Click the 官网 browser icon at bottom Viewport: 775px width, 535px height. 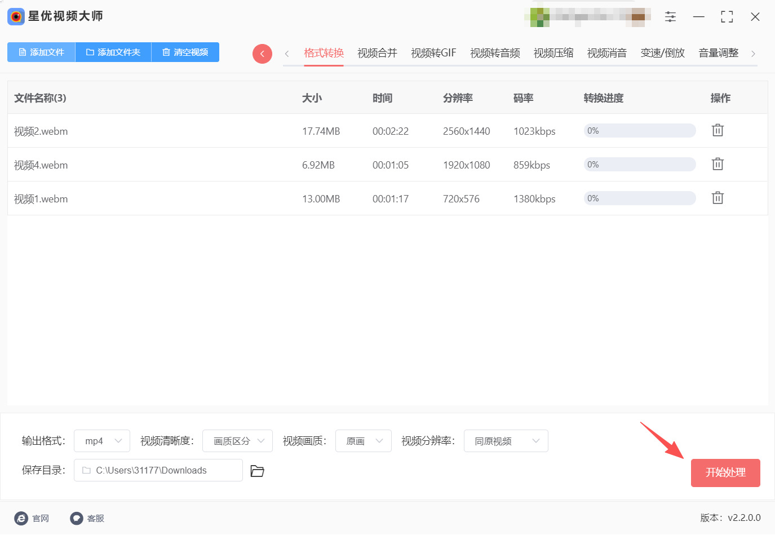click(21, 518)
